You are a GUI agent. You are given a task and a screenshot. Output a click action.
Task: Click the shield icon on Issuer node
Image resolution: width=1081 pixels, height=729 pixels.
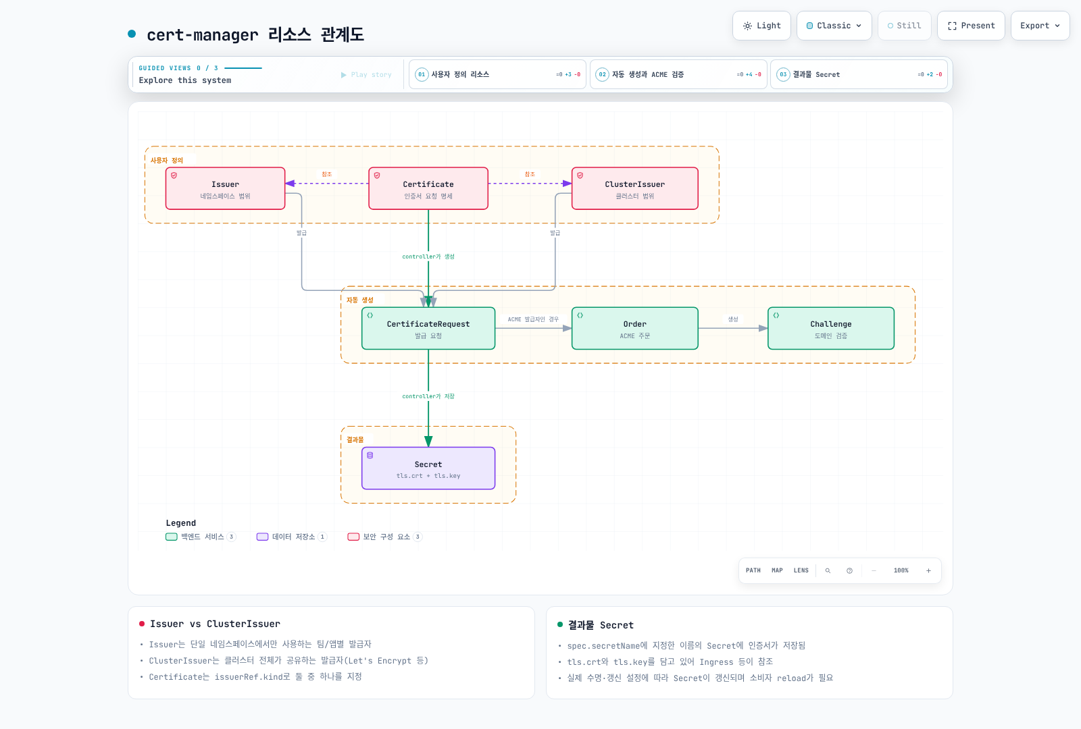click(174, 175)
